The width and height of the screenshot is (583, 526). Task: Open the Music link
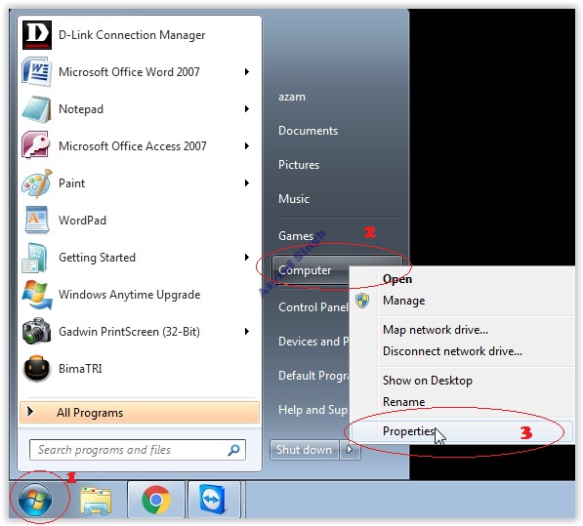[x=294, y=199]
